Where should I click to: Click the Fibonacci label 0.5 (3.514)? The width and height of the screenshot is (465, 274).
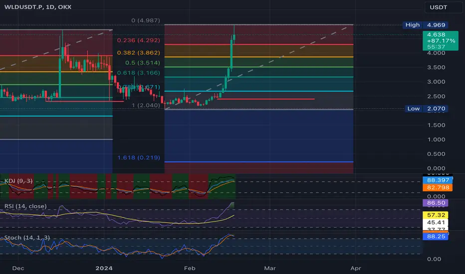tap(143, 63)
